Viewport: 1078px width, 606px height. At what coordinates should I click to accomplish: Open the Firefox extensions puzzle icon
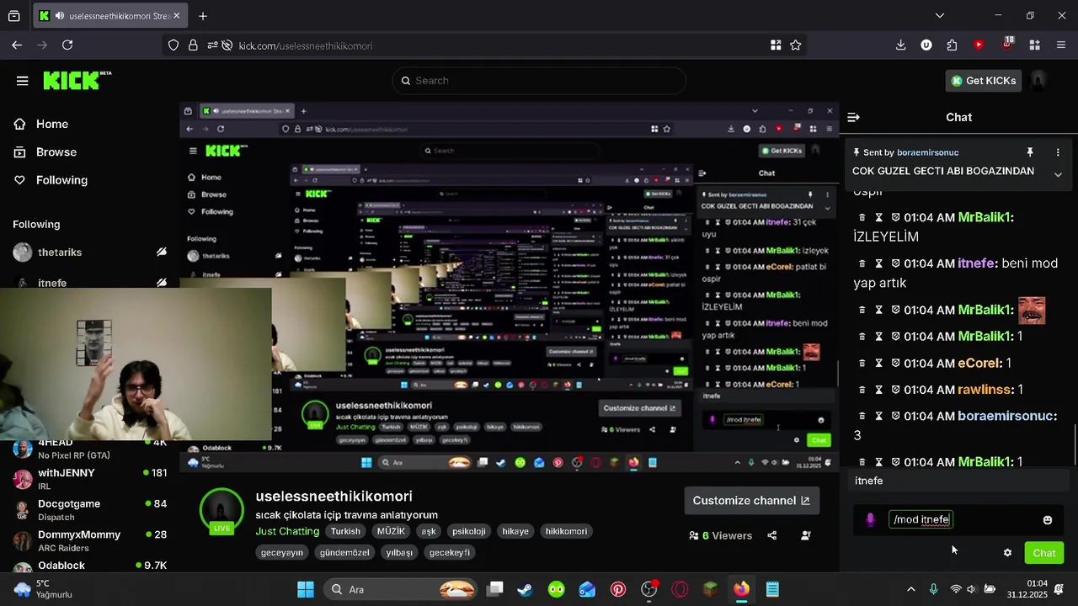[x=953, y=45]
